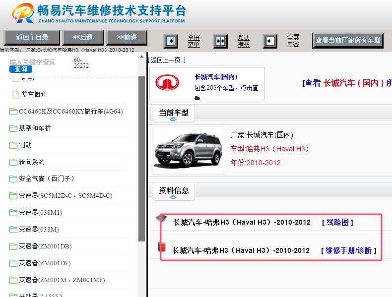Click the >>前进 forward button
Image resolution: width=392 pixels, height=297 pixels.
point(127,38)
